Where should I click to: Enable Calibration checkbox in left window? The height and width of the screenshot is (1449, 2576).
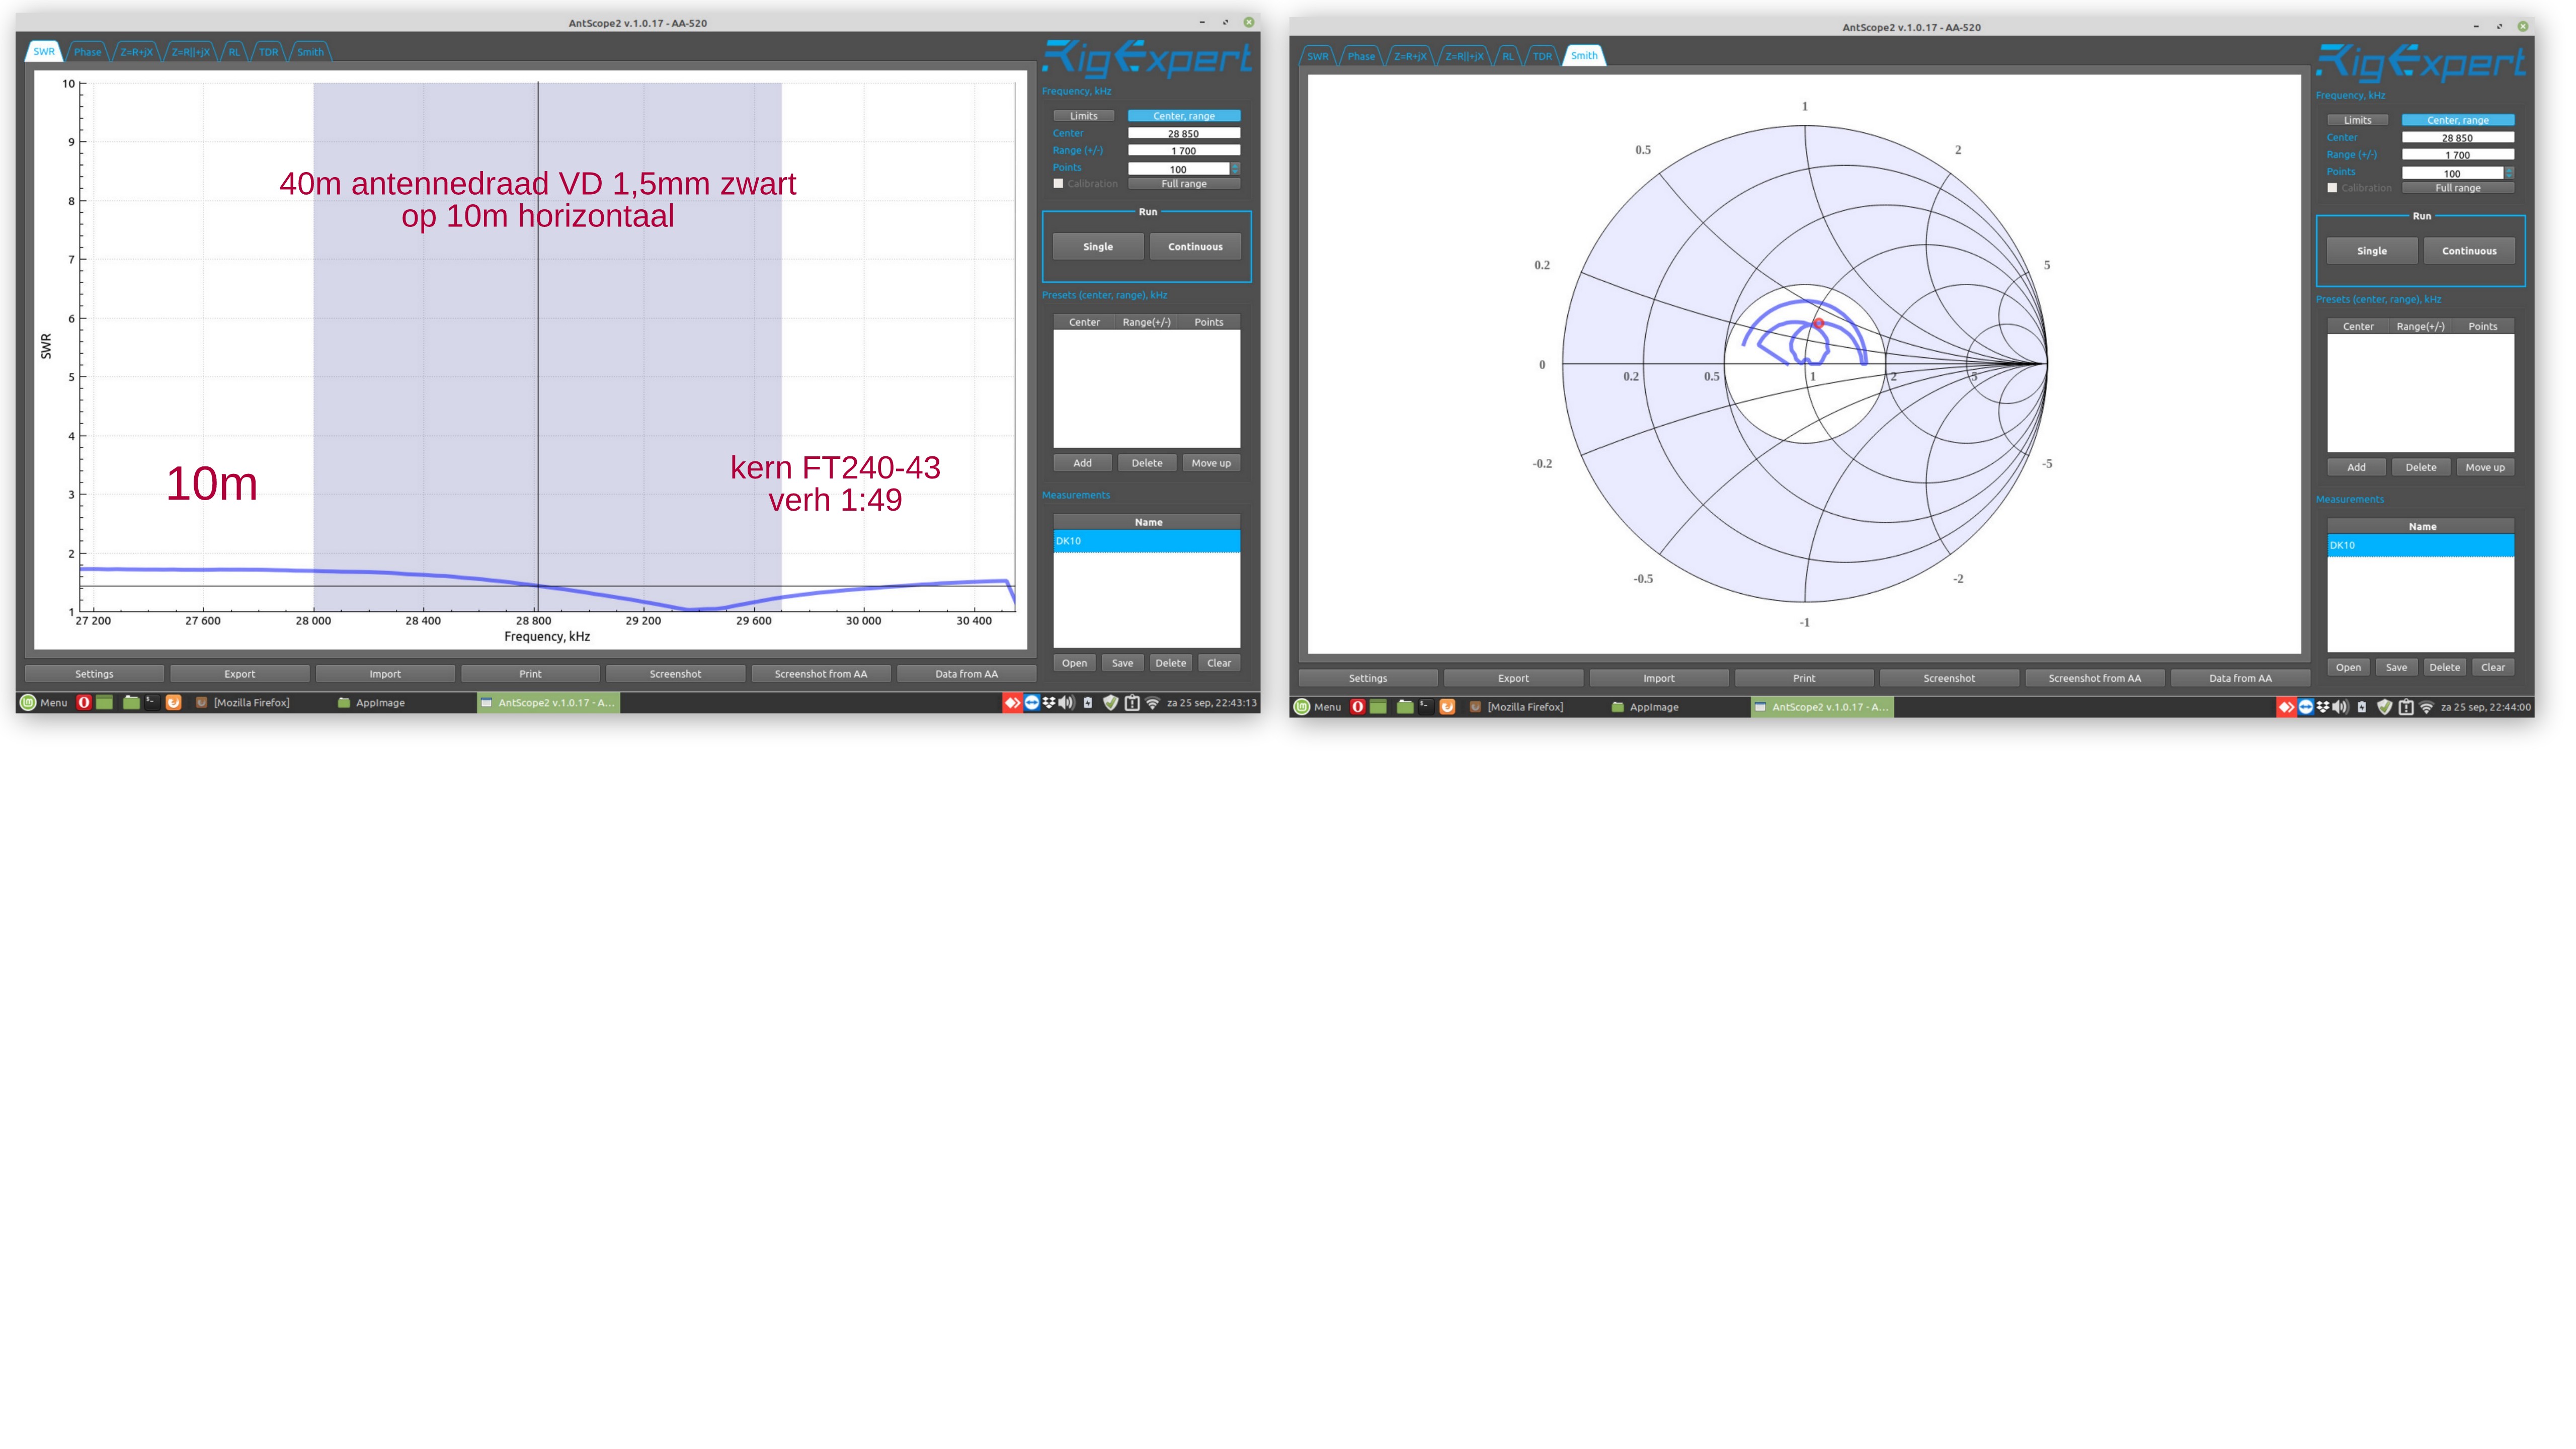[x=1058, y=184]
